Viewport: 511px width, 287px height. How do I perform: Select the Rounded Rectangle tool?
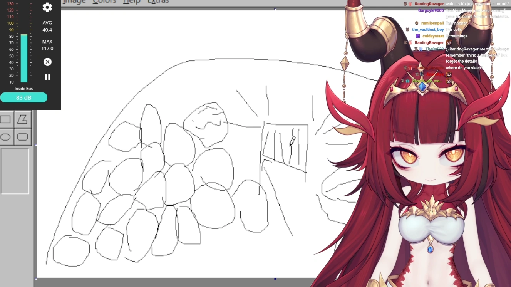tap(23, 137)
